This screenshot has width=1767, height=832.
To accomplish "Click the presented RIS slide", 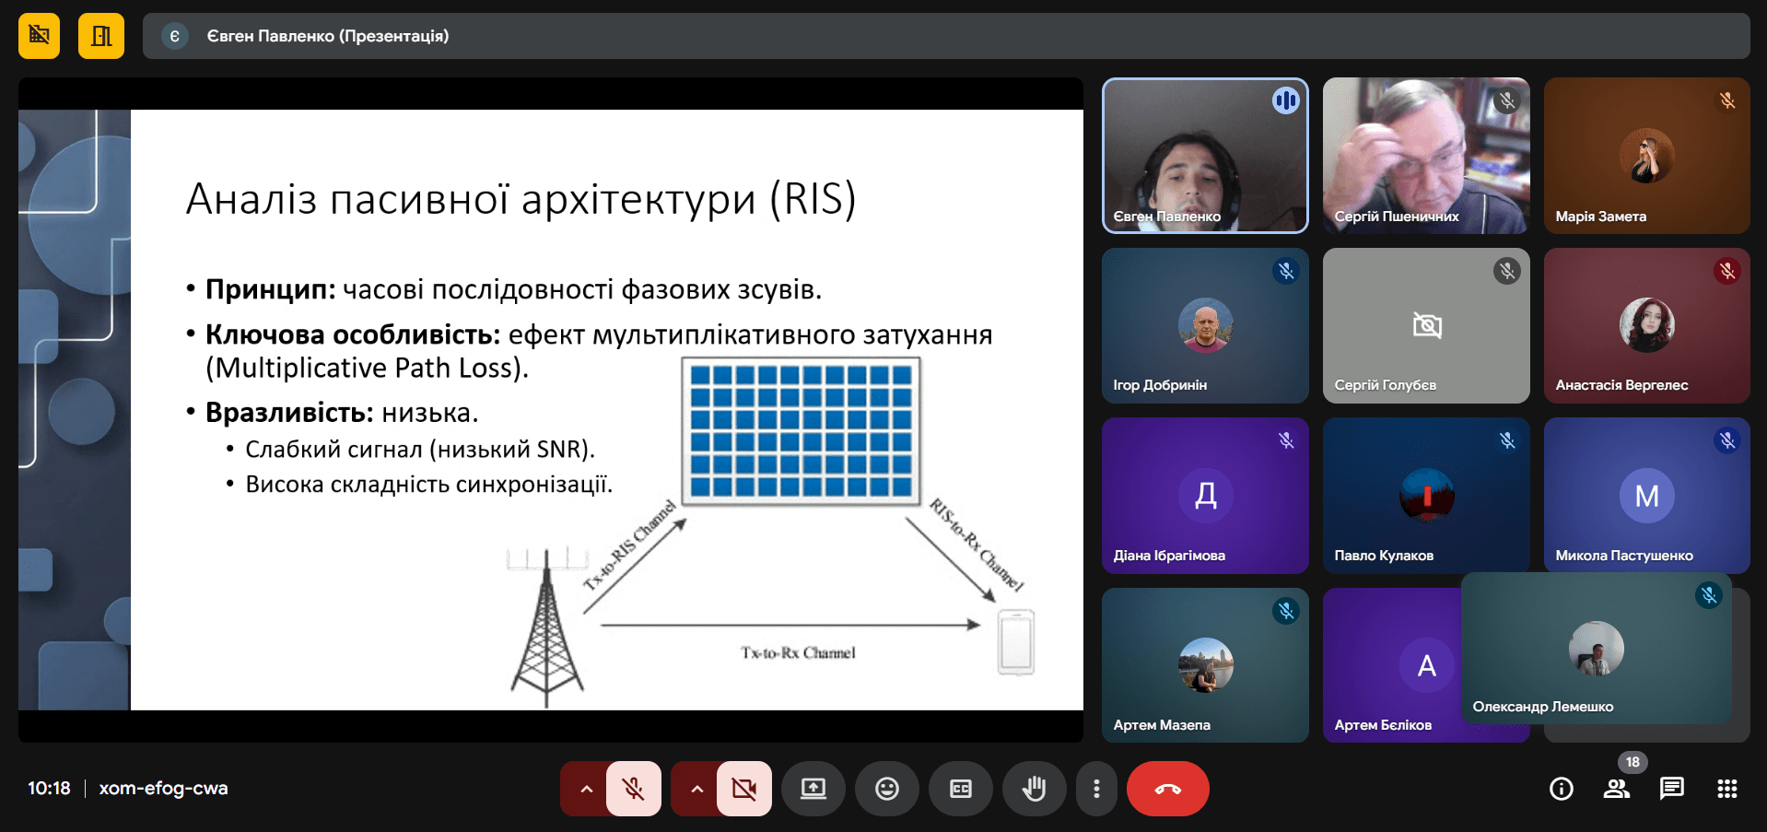I will click(x=606, y=409).
